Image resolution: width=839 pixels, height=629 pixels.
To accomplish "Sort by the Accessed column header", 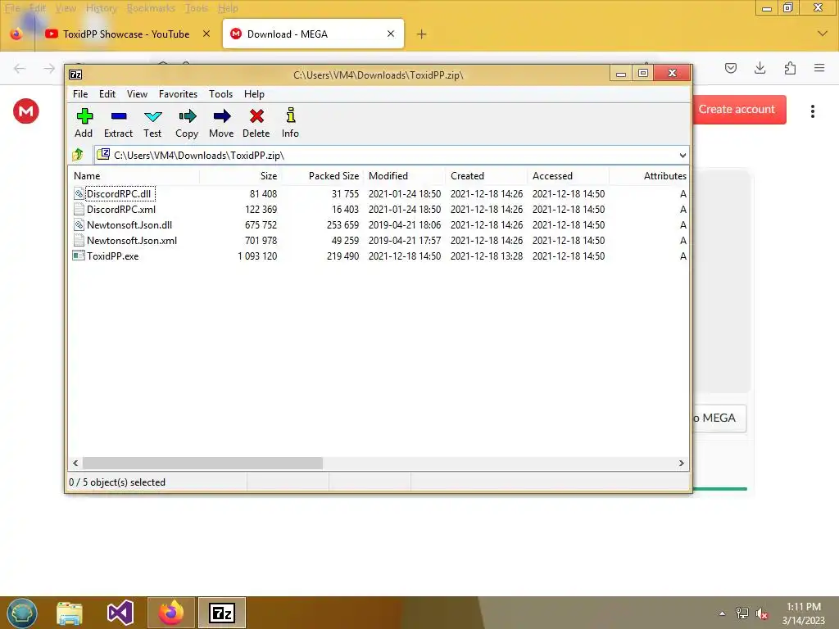I will coord(568,176).
